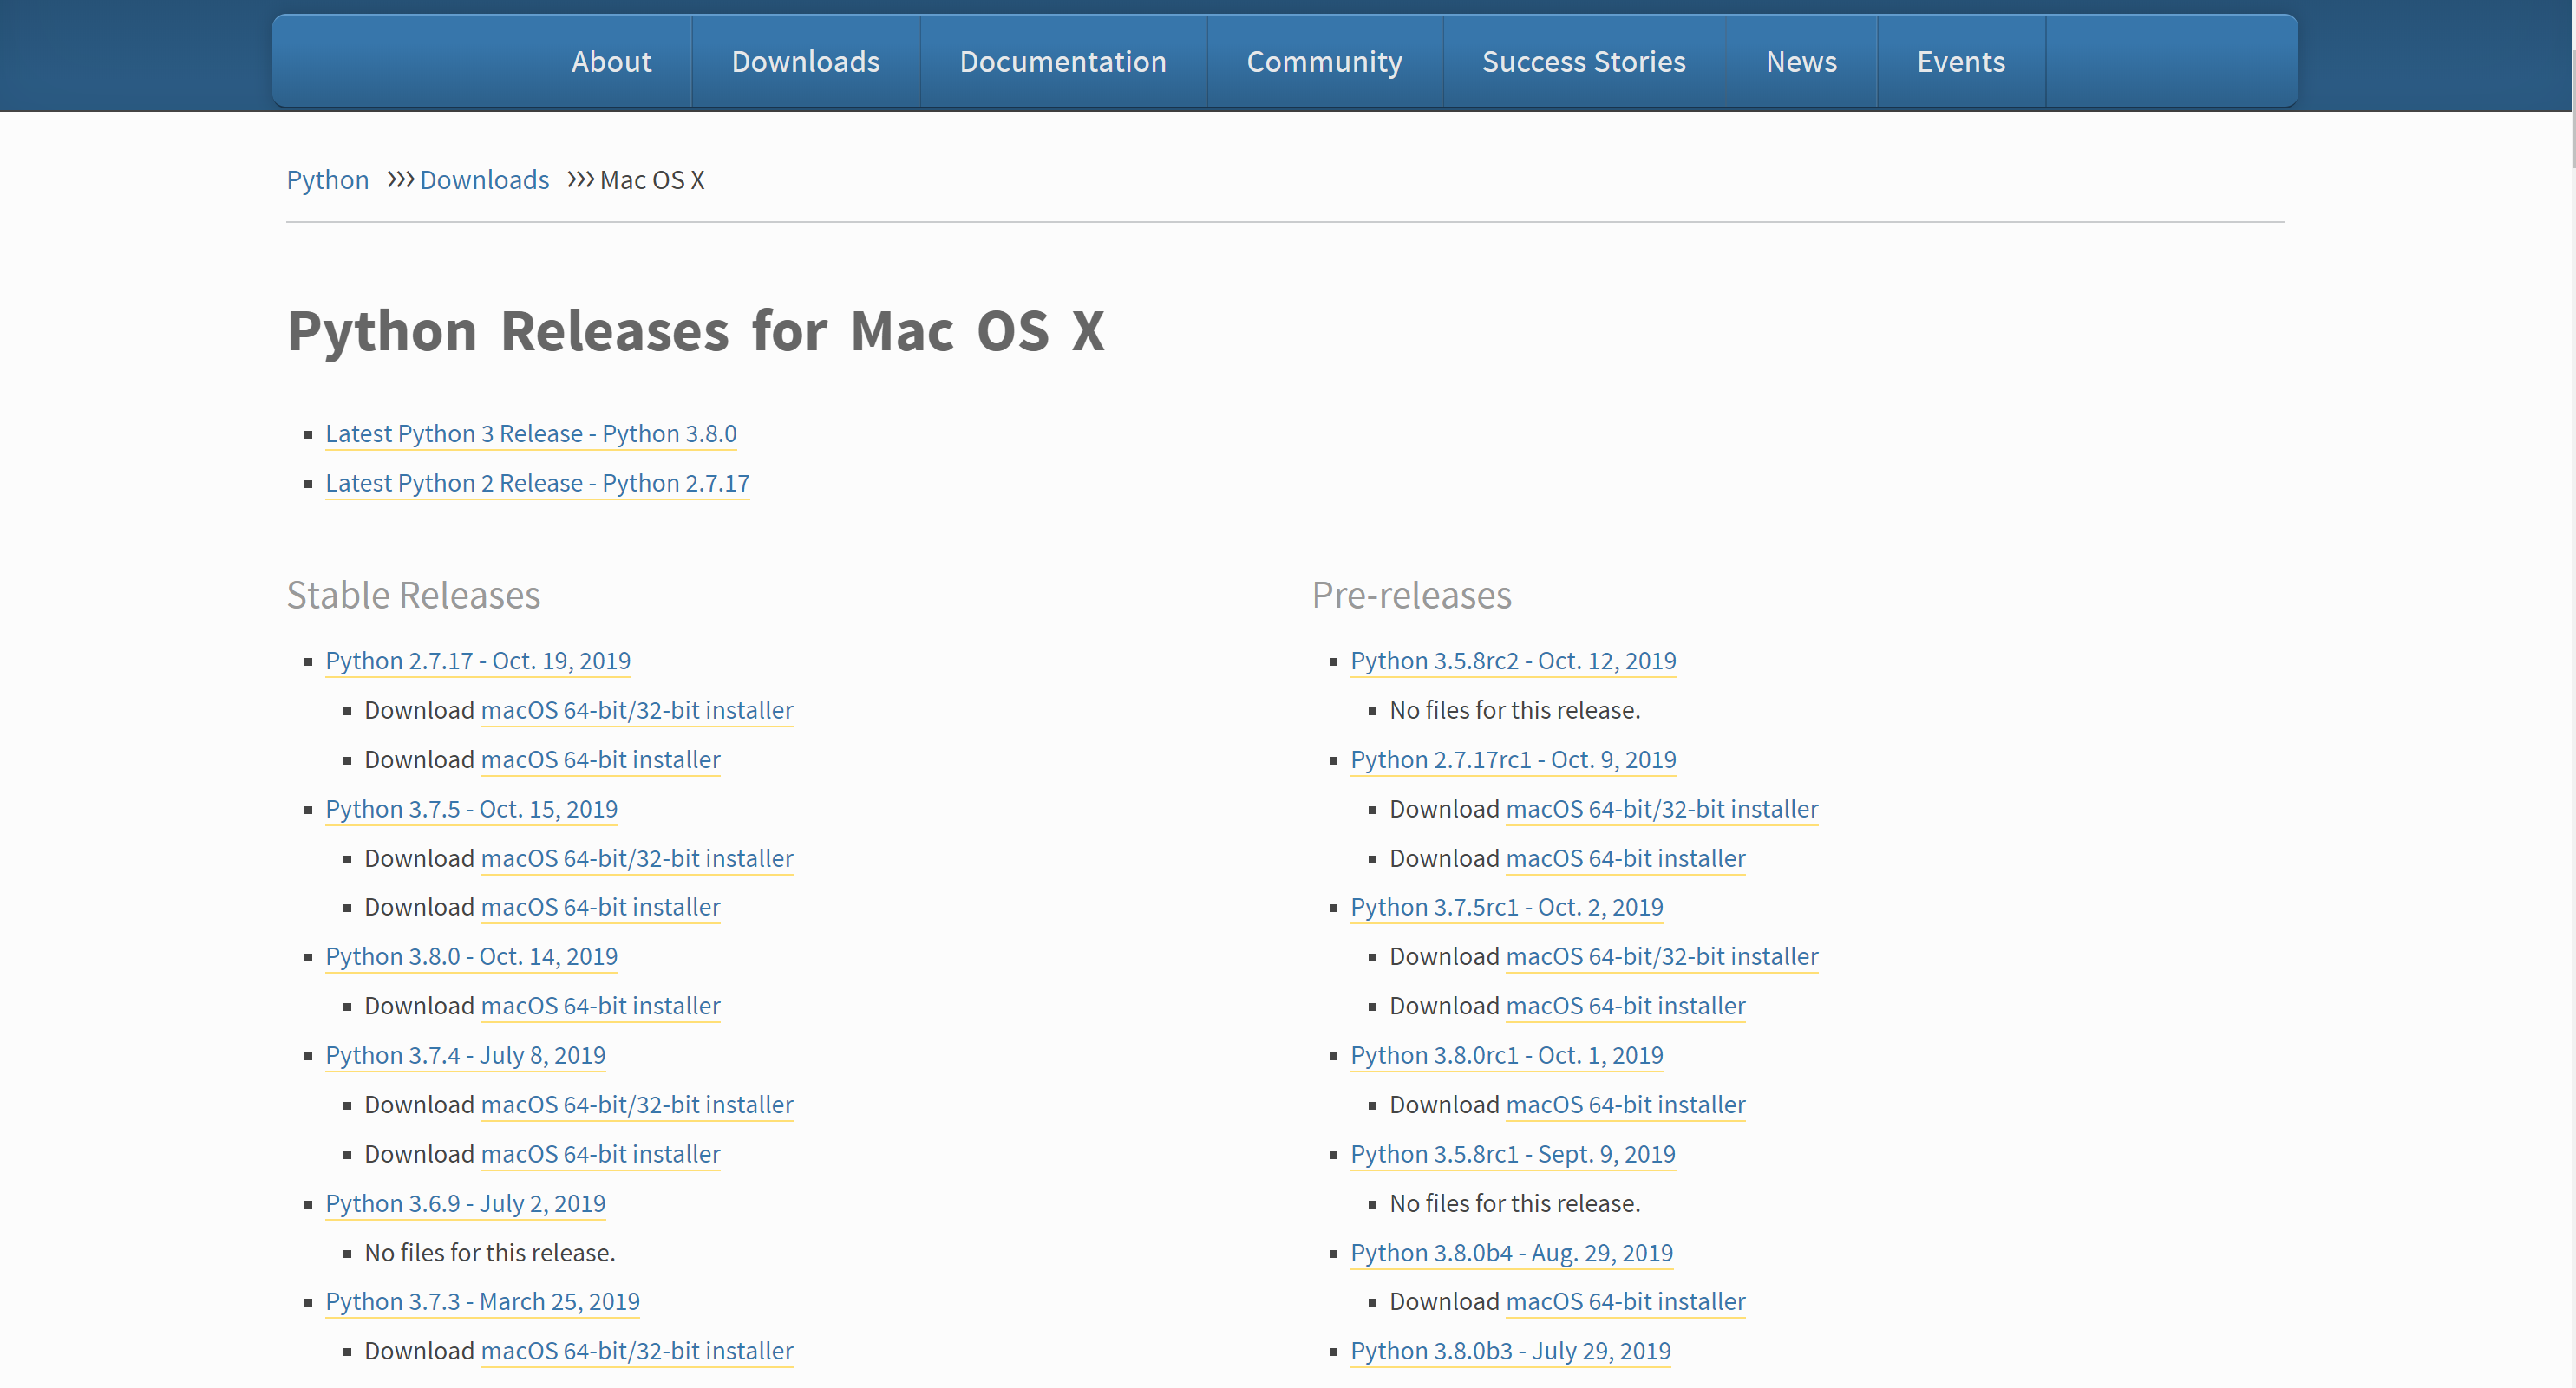Open Python 3.8.0rc1 - Oct. 1, 2019 pre-release
This screenshot has width=2576, height=1388.
coord(1507,1055)
